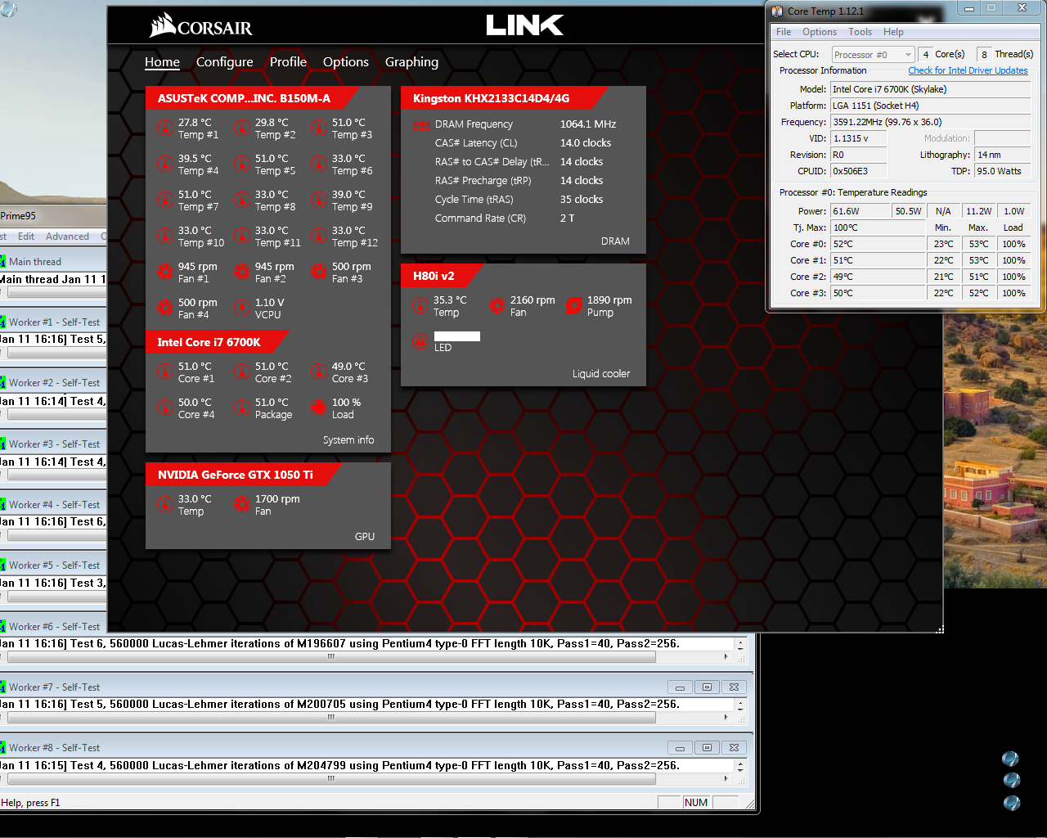Click the Worker #7 window maximize button
This screenshot has width=1047, height=838.
click(x=707, y=687)
